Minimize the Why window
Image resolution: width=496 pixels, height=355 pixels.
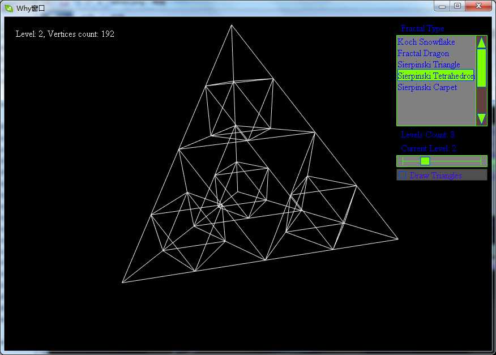point(442,6)
